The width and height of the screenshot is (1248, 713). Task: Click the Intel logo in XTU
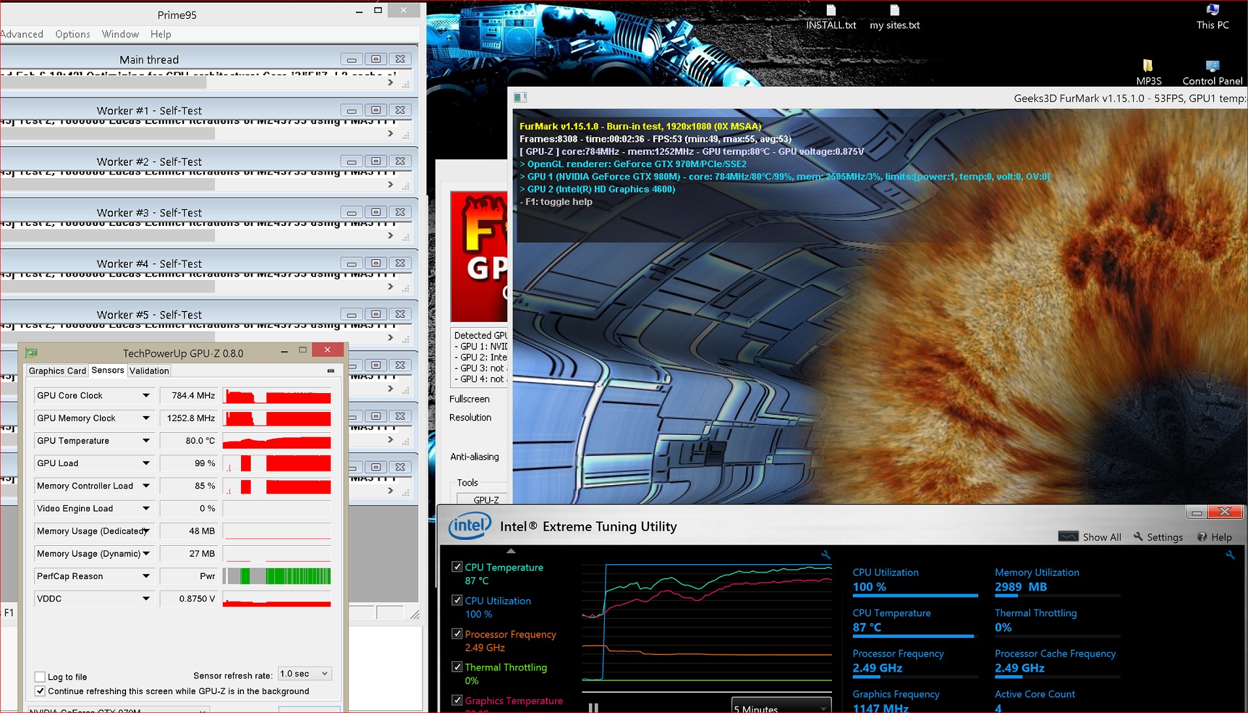[470, 526]
